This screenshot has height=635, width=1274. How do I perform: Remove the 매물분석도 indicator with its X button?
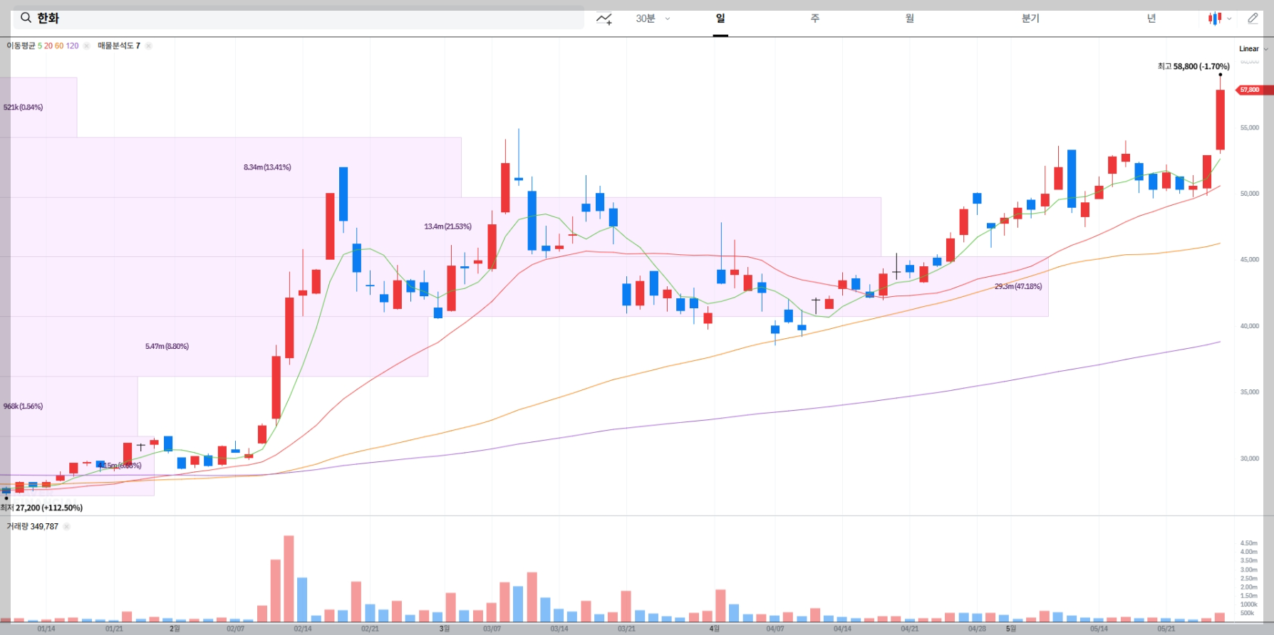tap(148, 46)
